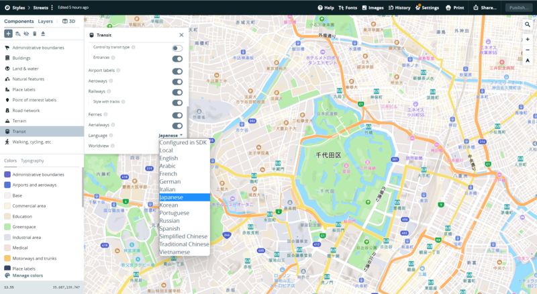Open Help in top bar
This screenshot has height=294, width=537.
pos(326,7)
